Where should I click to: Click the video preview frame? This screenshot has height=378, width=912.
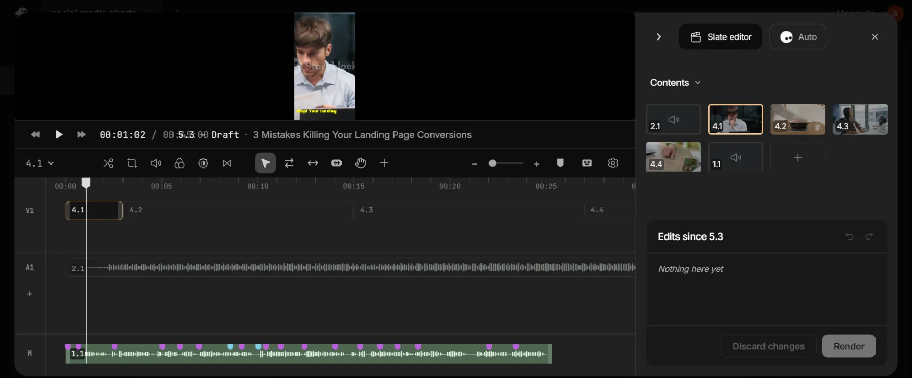pos(325,66)
